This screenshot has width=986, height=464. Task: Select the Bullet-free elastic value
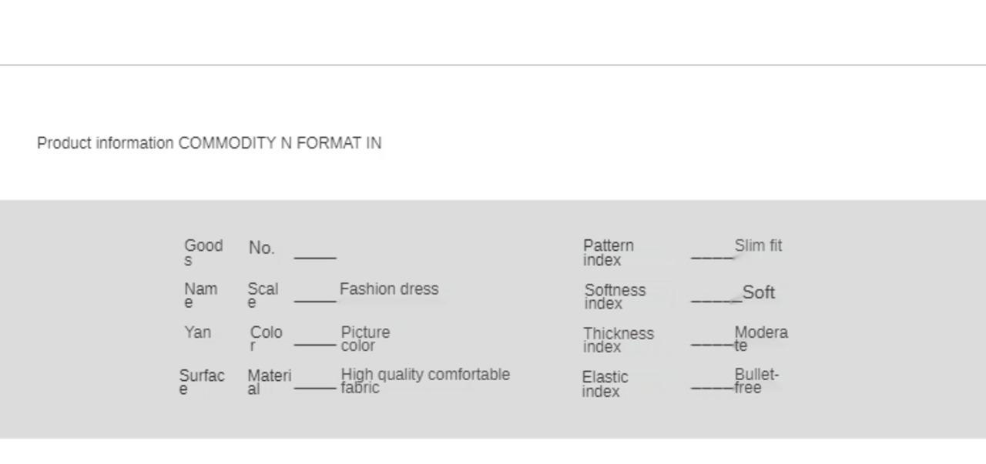[x=756, y=381]
